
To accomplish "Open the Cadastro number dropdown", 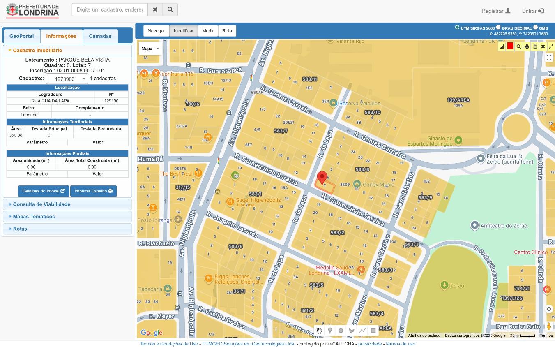I will (x=67, y=79).
